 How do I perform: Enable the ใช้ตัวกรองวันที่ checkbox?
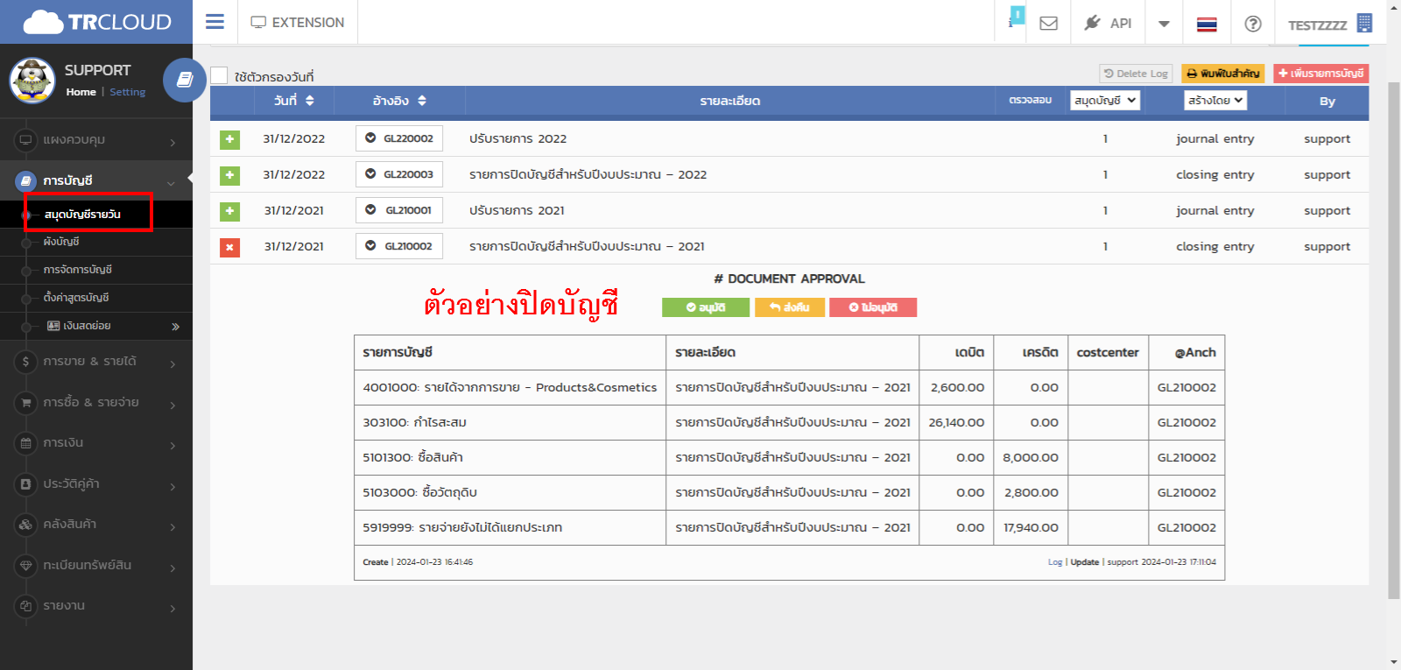219,75
